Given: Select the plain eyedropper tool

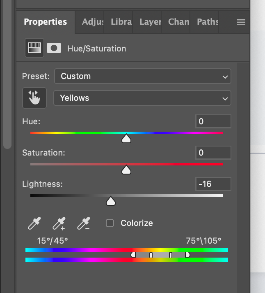Looking at the screenshot, I should 34,223.
